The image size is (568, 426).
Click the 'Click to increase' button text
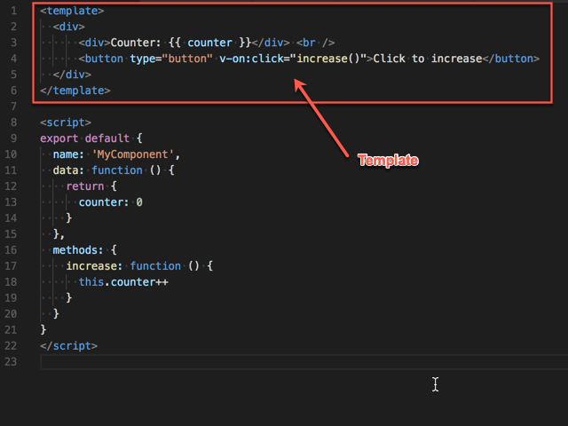426,59
